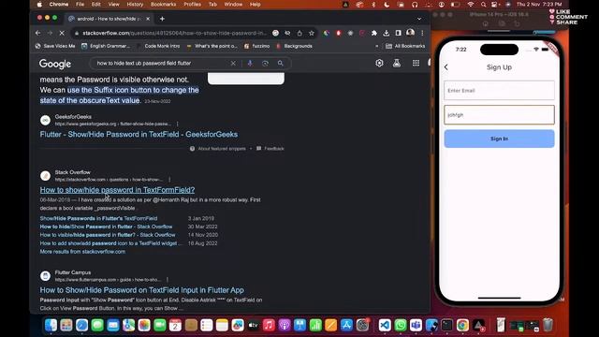Screen dimensions: 599x337
Task: Go back in Chrome browser
Action: (x=37, y=34)
